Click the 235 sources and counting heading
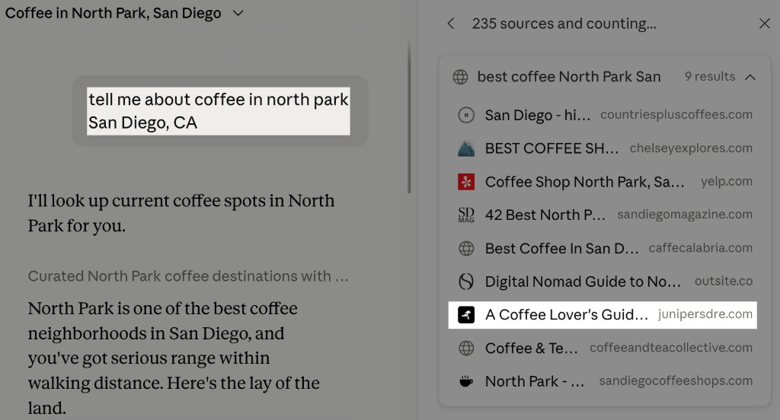Viewport: 780px width, 420px height. coord(564,24)
